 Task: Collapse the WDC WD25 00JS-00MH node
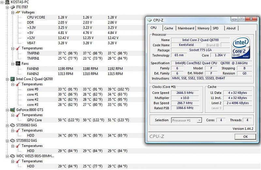(7, 156)
